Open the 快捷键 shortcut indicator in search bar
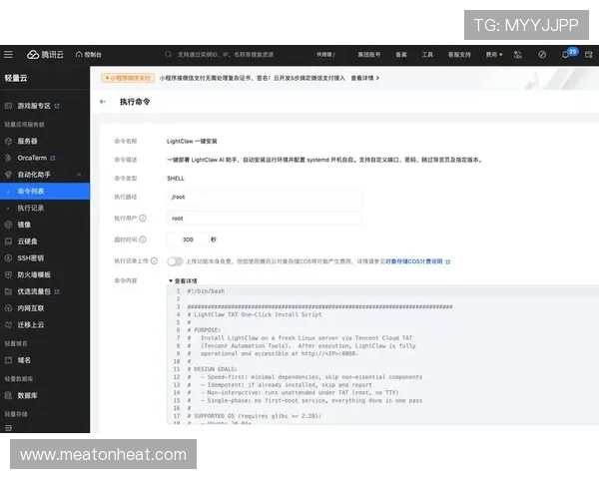The image size is (599, 479). tap(325, 55)
